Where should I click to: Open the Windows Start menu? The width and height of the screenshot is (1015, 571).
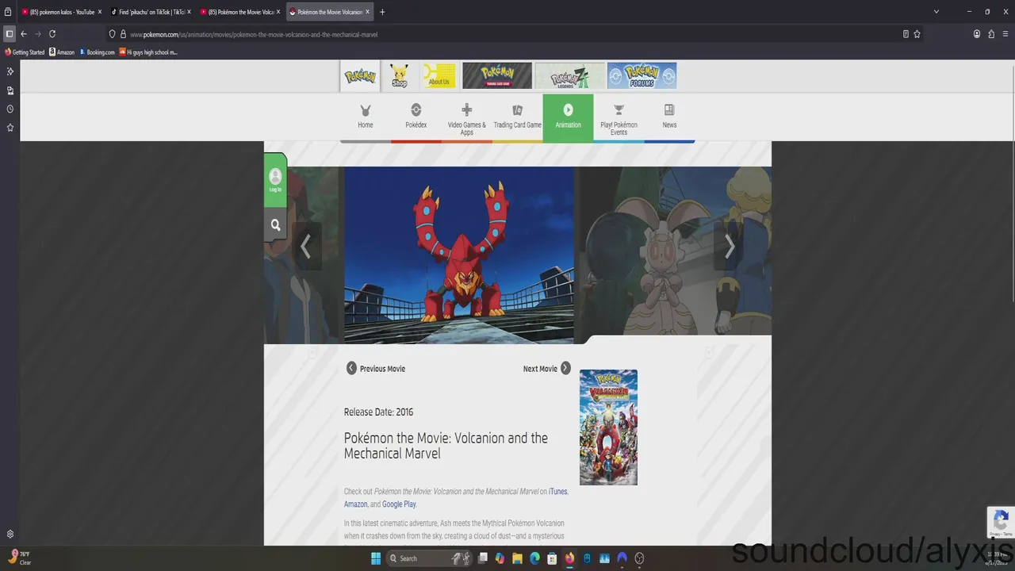(376, 558)
